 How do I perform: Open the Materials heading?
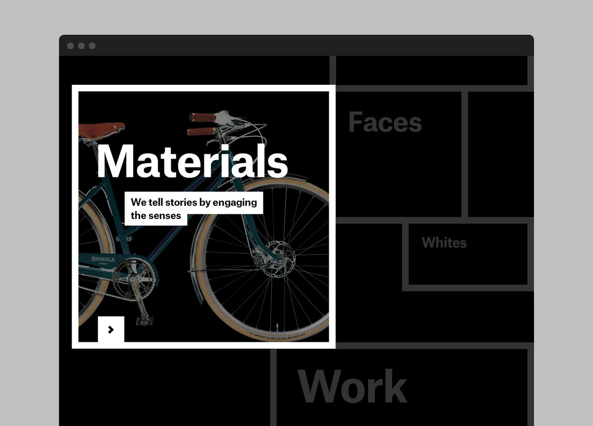(192, 161)
